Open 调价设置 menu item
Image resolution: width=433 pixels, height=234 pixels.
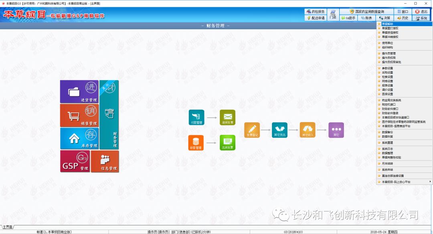(404, 90)
